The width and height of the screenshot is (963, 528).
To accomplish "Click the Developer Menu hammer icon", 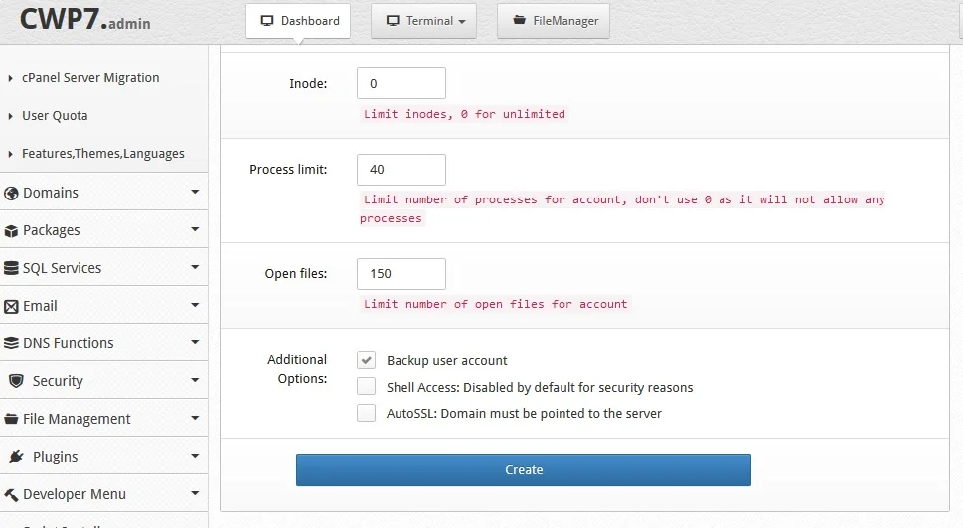I will (11, 494).
